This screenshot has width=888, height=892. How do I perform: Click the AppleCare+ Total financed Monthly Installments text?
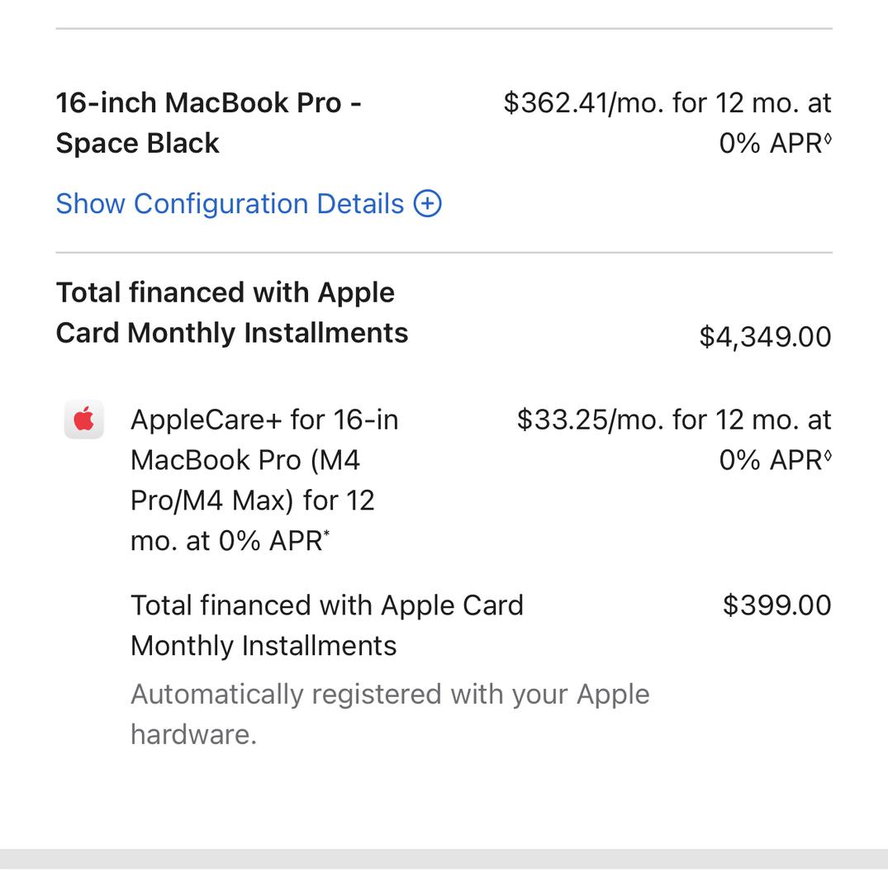coord(327,625)
